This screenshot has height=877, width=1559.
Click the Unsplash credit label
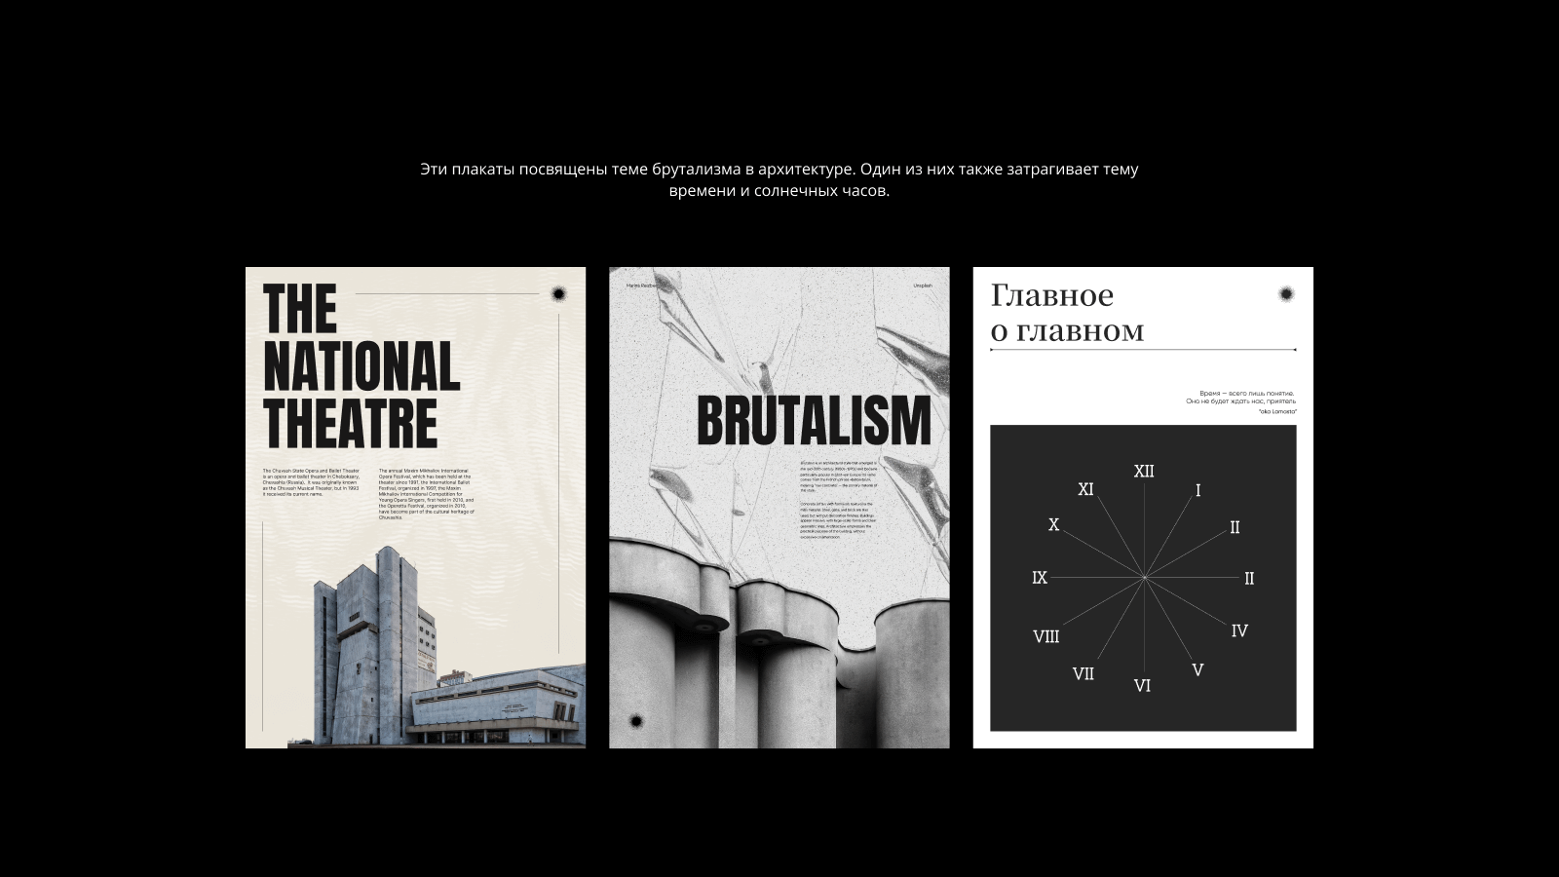[x=922, y=286]
